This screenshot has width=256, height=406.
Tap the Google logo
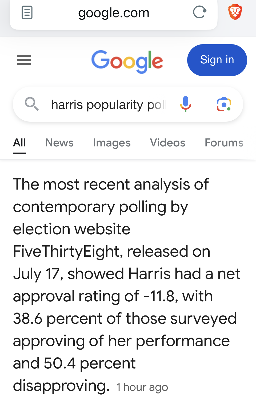tap(127, 61)
